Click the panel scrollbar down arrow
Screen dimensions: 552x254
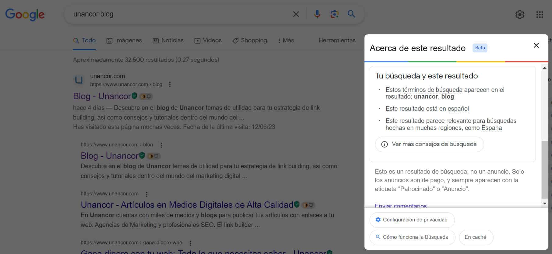pyautogui.click(x=545, y=203)
